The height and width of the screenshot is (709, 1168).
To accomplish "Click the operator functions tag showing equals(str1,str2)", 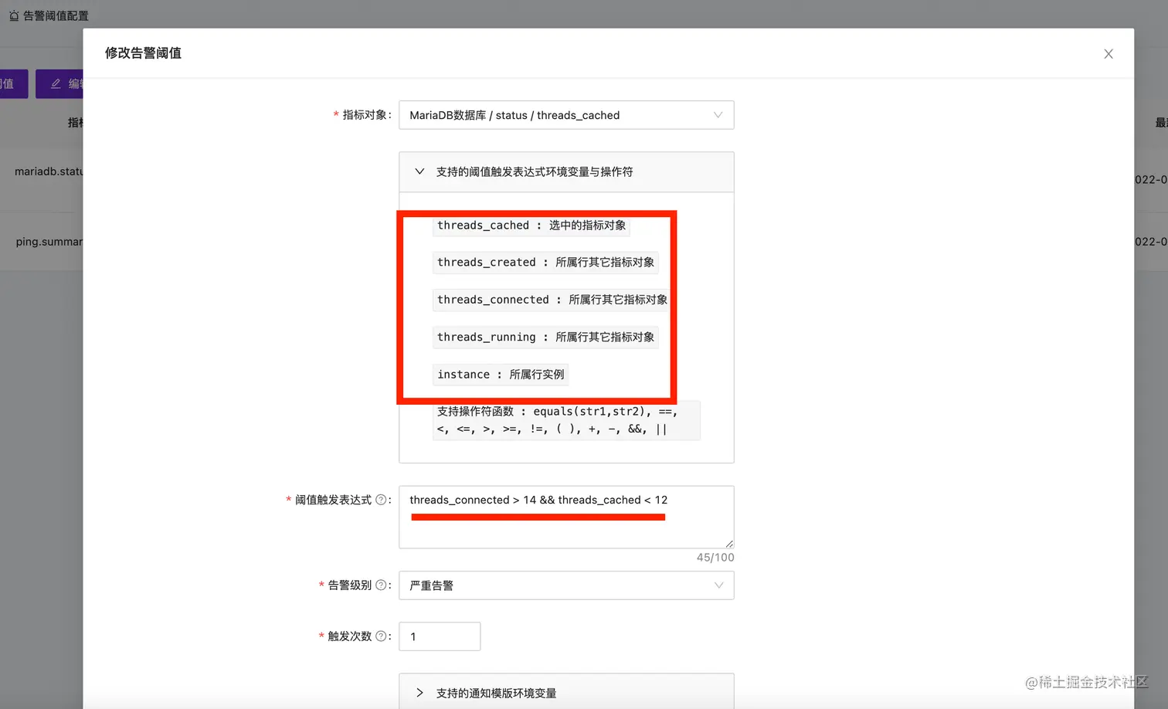I will (566, 421).
